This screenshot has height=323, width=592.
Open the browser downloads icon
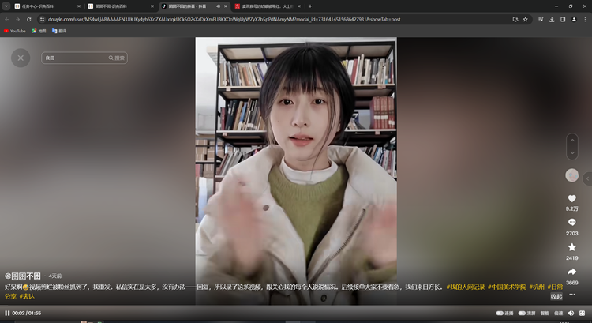click(552, 19)
